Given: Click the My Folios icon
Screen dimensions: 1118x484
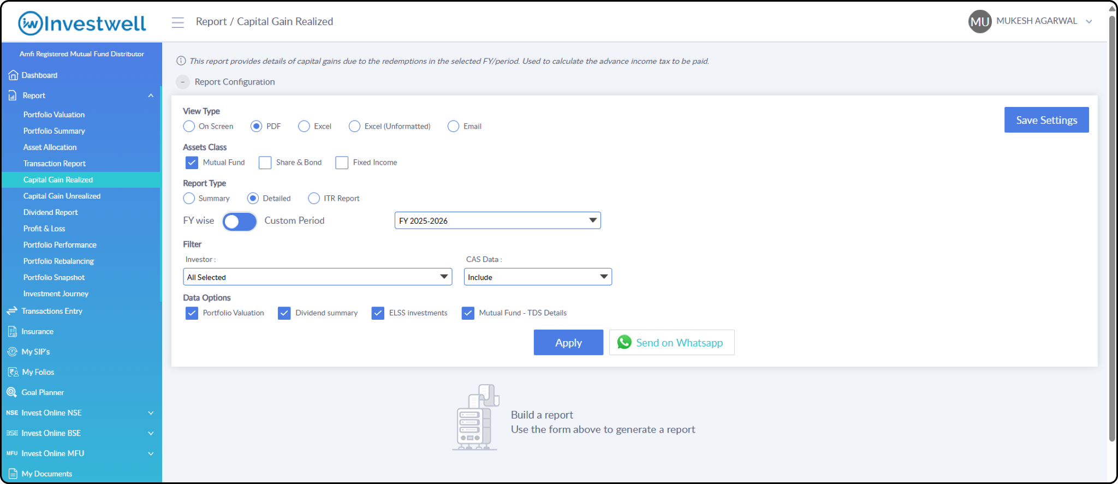Looking at the screenshot, I should (x=13, y=372).
